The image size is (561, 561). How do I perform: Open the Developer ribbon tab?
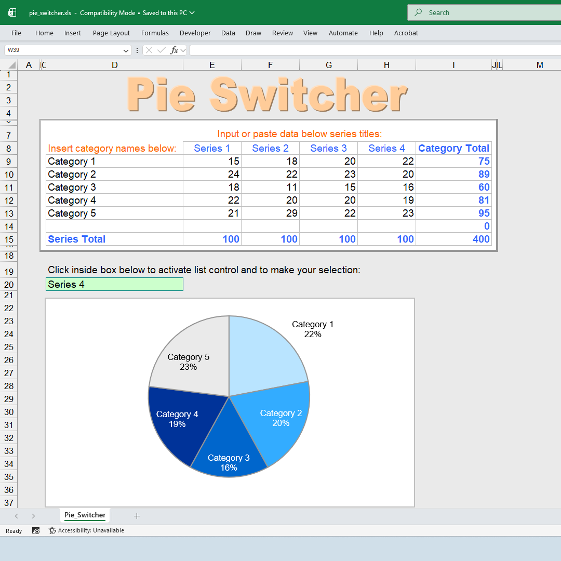pyautogui.click(x=195, y=33)
